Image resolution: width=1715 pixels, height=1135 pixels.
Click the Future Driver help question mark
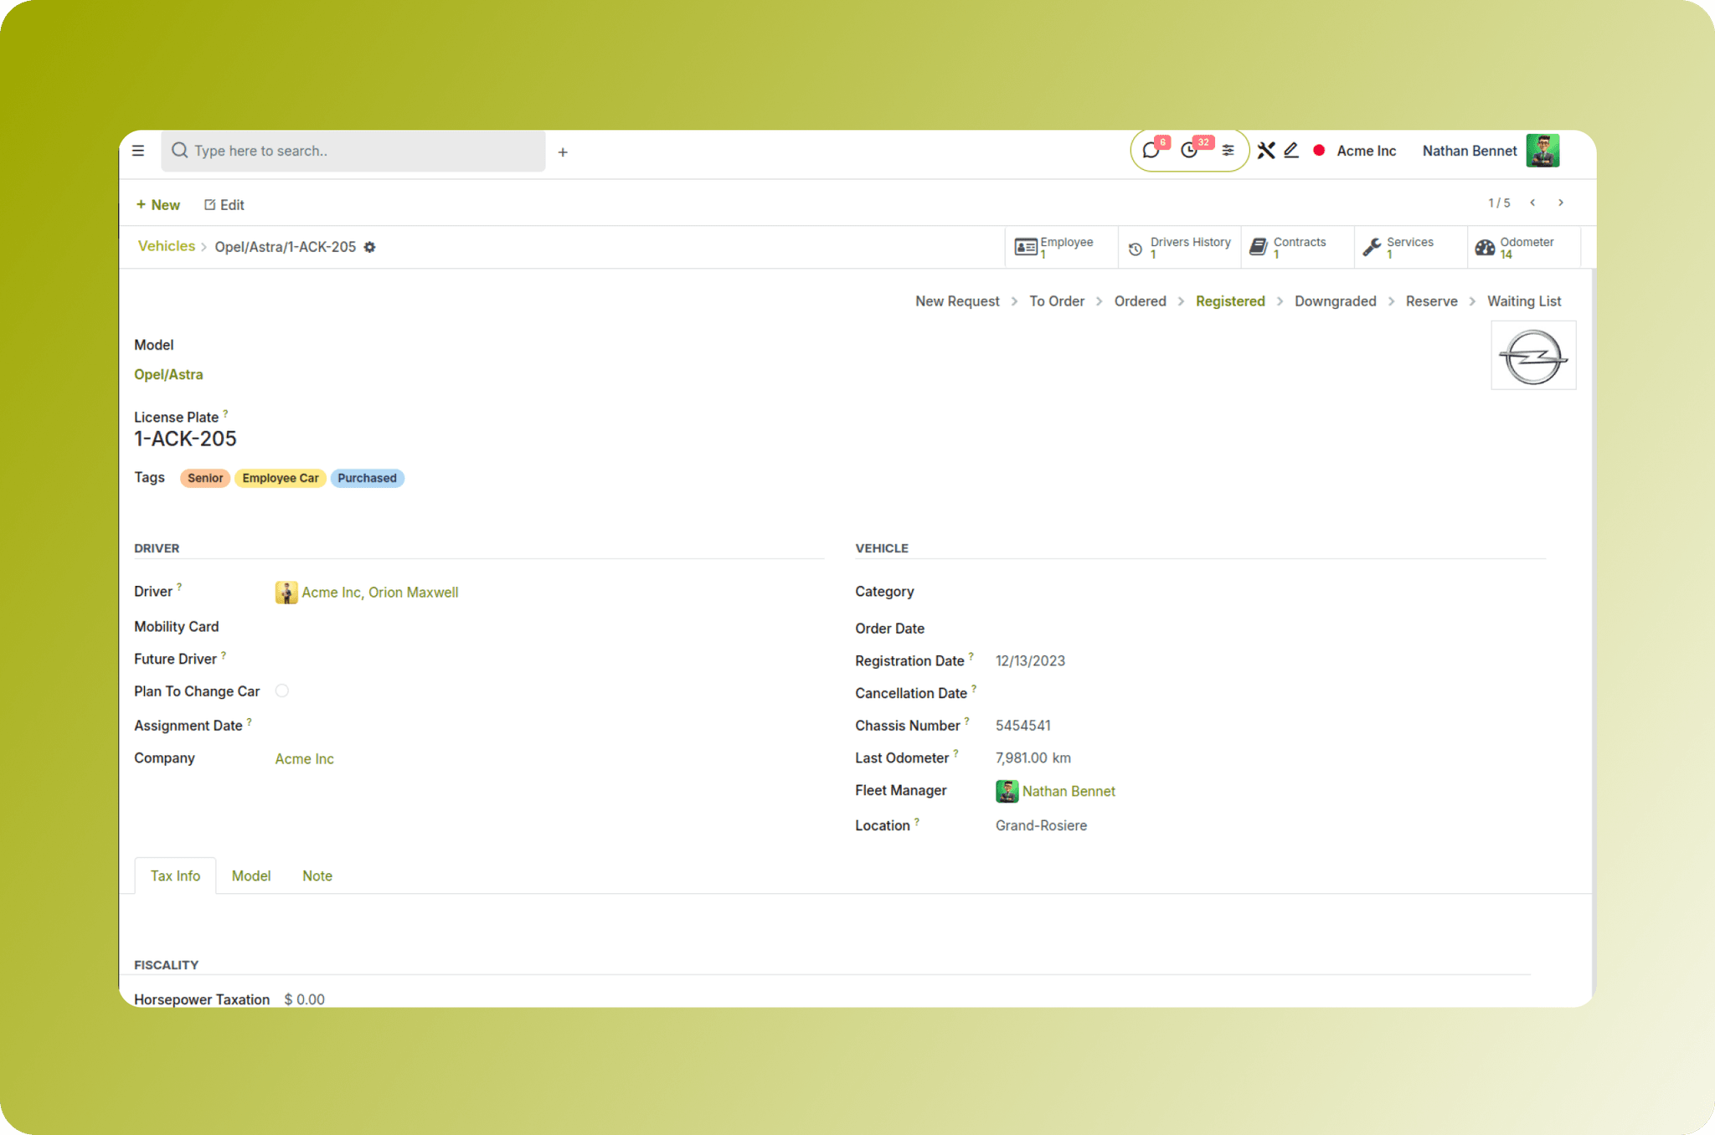click(x=224, y=655)
